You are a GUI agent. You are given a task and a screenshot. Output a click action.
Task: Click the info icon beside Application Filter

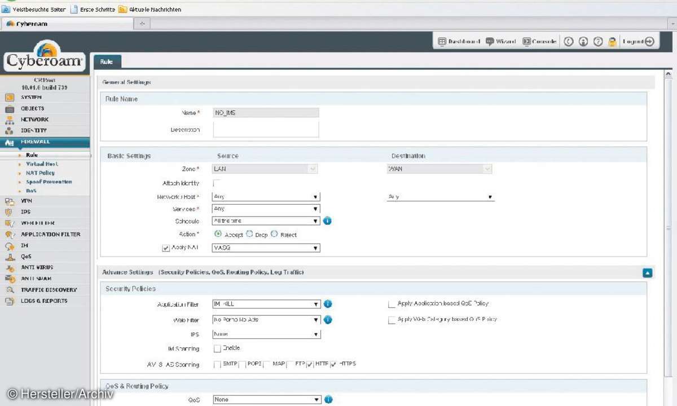tap(328, 304)
